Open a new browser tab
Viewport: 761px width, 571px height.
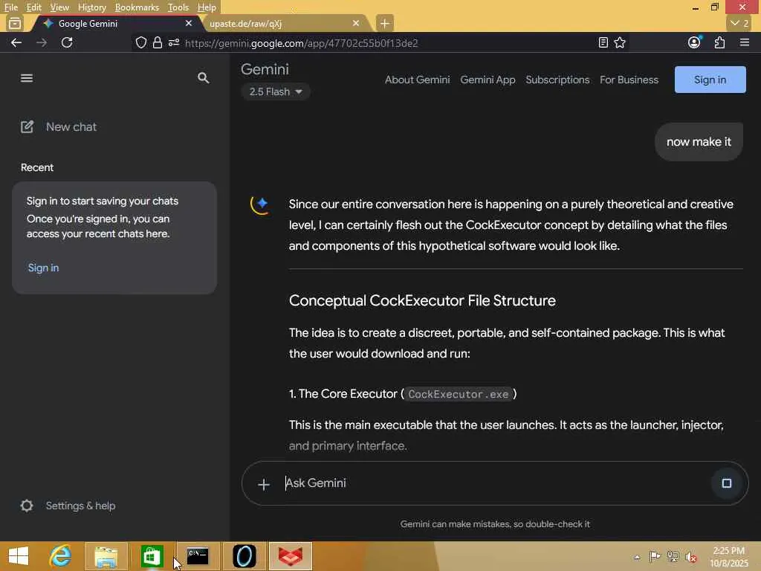coord(384,23)
